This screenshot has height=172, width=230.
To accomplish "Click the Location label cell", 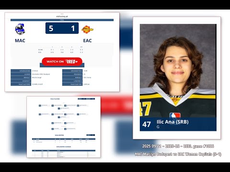I will tap(21, 74).
